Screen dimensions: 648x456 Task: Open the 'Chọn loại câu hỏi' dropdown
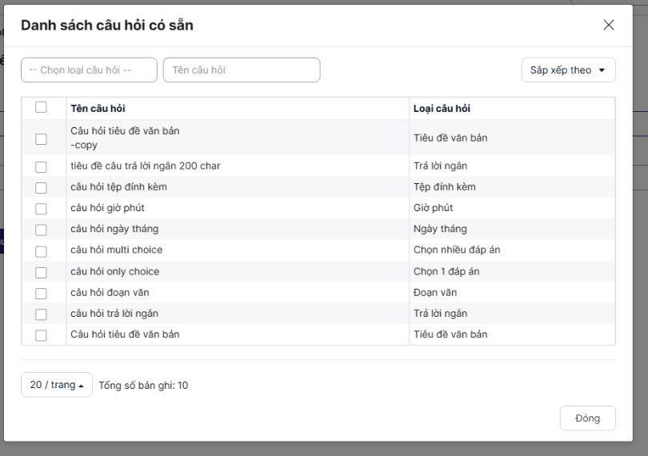click(89, 70)
